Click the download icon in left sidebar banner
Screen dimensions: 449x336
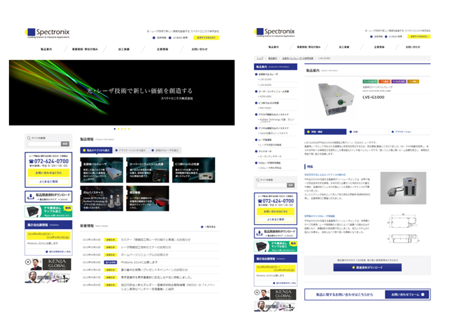(x=30, y=195)
